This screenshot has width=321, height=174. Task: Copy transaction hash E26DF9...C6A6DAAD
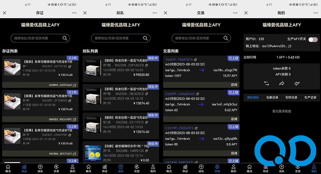point(197,94)
